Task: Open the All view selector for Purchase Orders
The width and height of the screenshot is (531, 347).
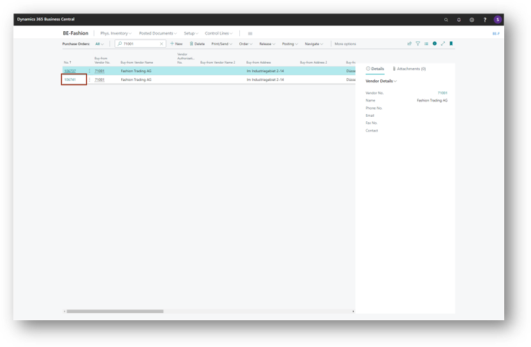Action: coord(100,43)
